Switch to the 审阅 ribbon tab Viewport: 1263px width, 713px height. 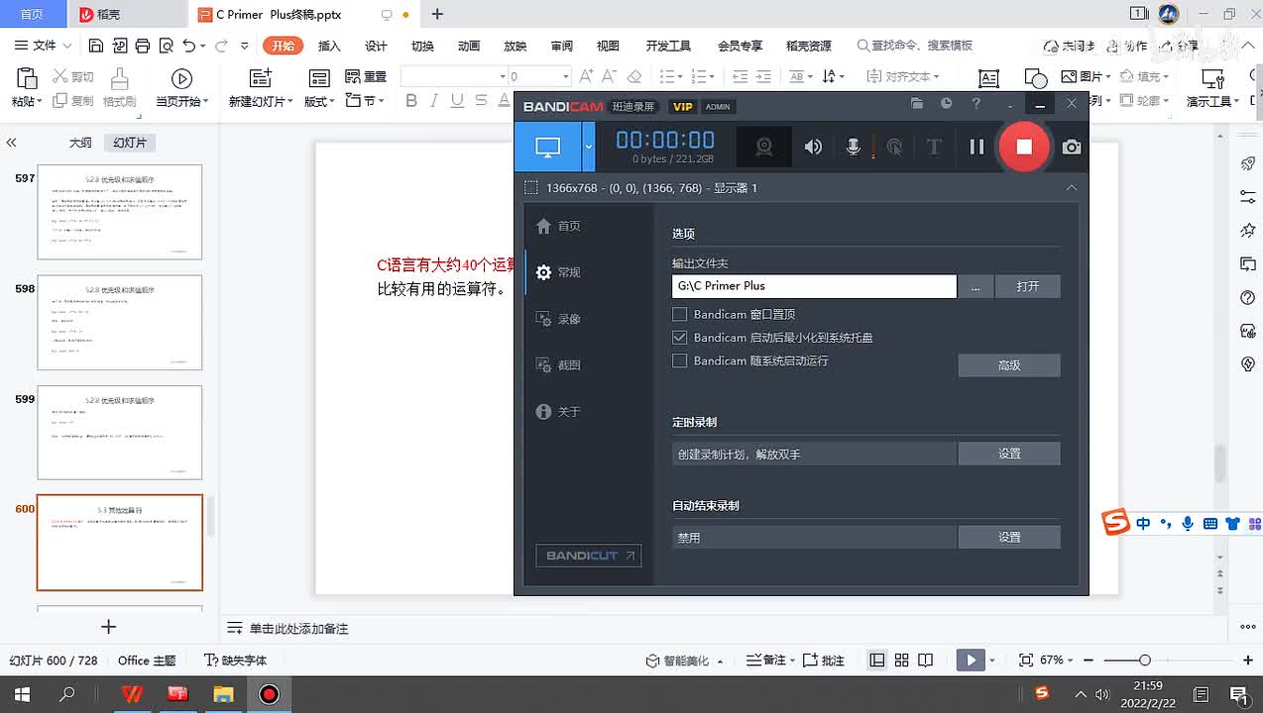(x=562, y=46)
